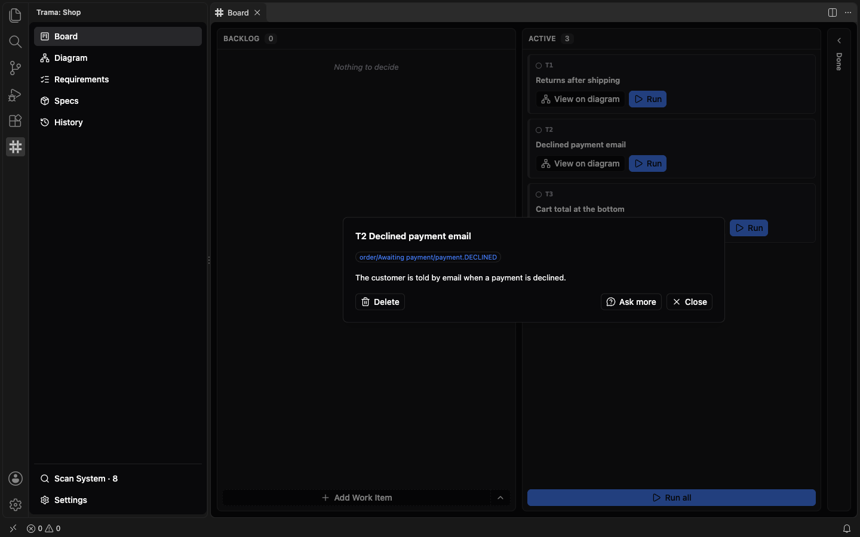This screenshot has width=860, height=537.
Task: Open the Search icon in activity bar
Action: [x=16, y=42]
